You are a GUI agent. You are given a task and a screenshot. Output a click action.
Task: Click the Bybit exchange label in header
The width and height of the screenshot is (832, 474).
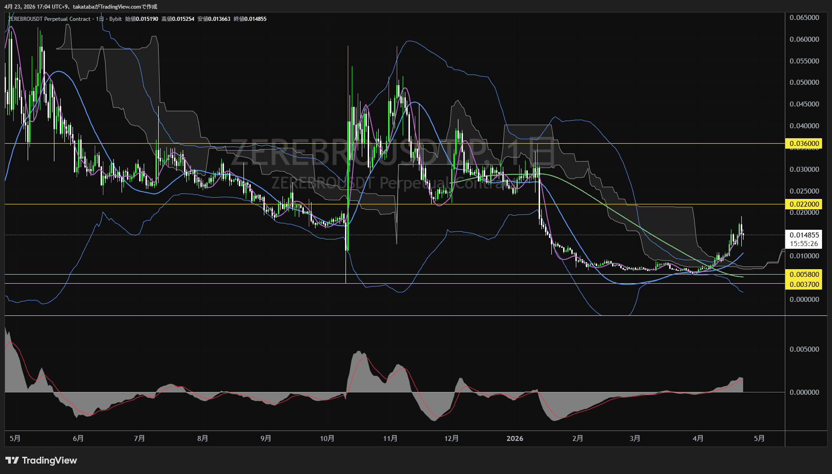point(116,19)
